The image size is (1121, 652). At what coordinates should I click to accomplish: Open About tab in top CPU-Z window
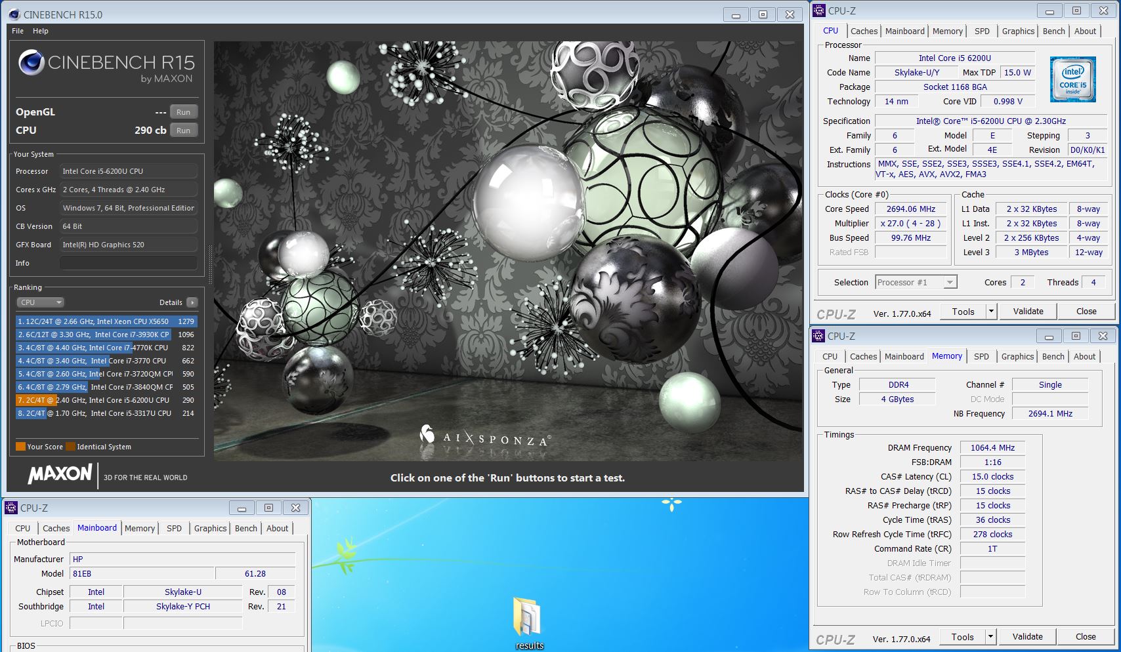click(x=1085, y=31)
